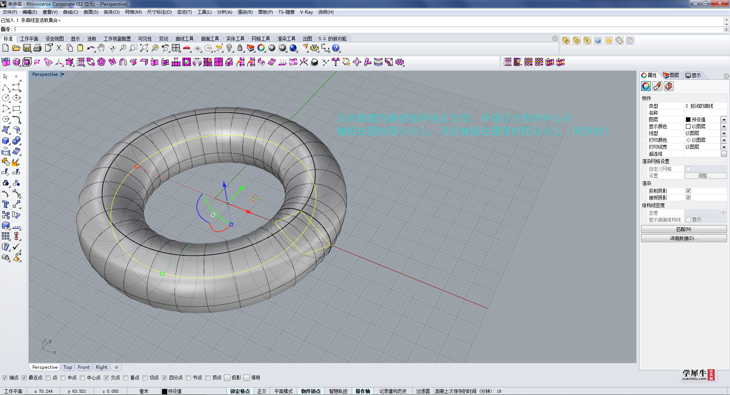This screenshot has height=395, width=730.
Task: Enable the 中点 osnap checkbox
Action: click(x=63, y=378)
